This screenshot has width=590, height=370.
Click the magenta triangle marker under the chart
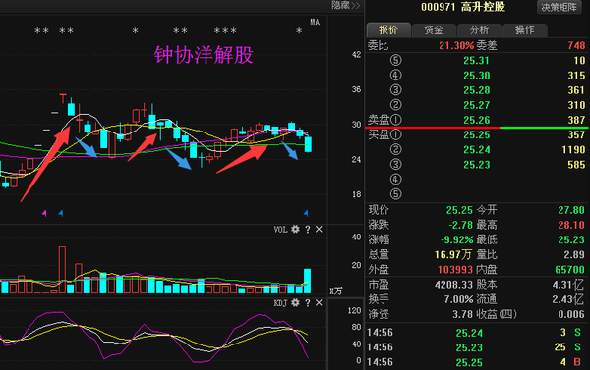click(x=44, y=213)
